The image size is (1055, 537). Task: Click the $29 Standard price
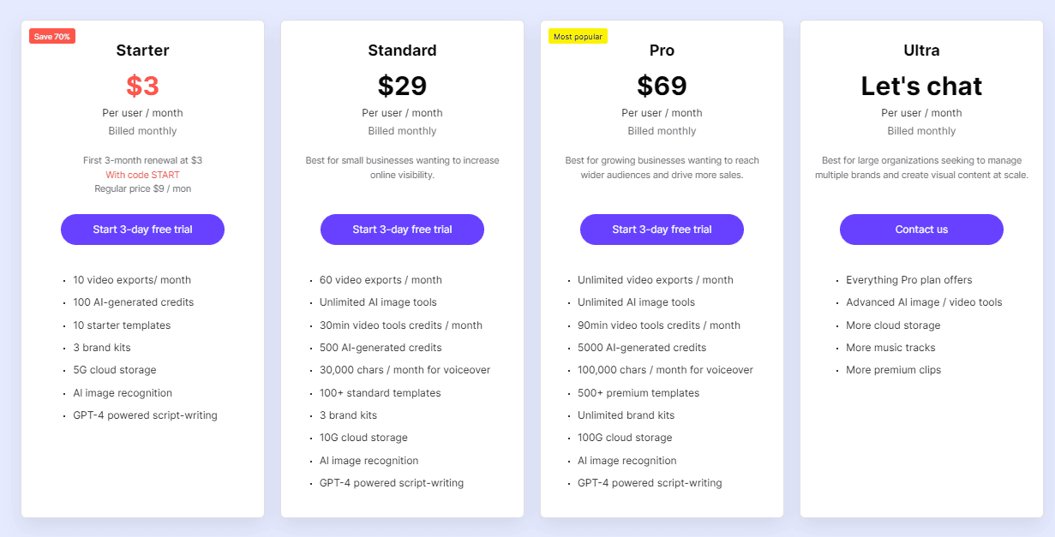[402, 86]
